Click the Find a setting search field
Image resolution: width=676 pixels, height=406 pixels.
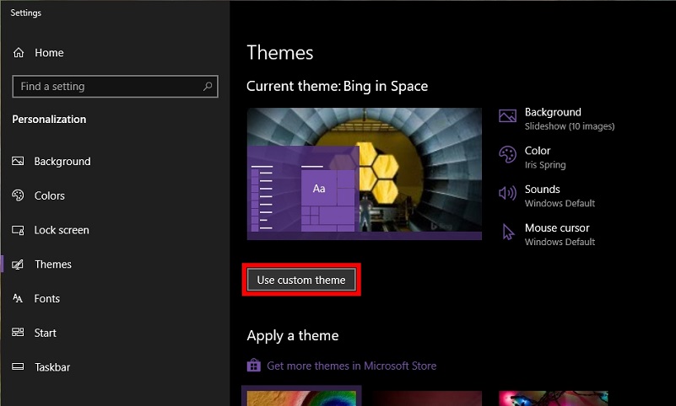115,87
